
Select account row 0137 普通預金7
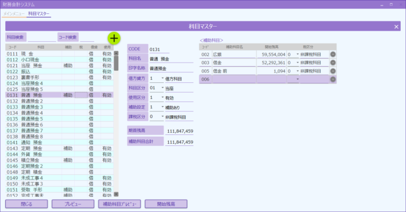[x=59, y=130]
